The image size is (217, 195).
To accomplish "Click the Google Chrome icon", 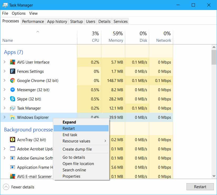I will [x=12, y=81].
